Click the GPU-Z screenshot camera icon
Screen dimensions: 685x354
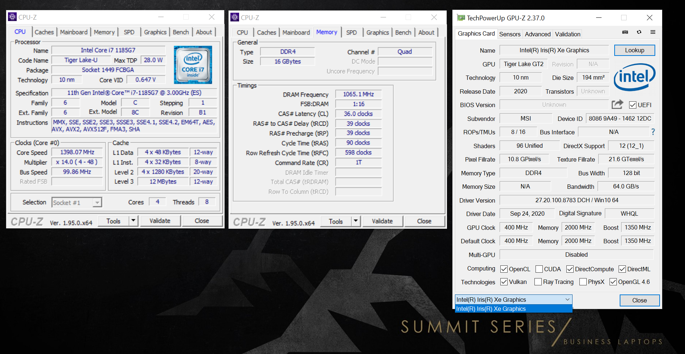tap(625, 32)
